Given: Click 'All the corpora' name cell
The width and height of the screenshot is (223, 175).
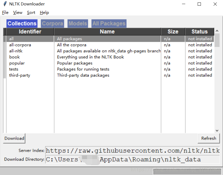Looking at the screenshot, I should coord(72,45).
